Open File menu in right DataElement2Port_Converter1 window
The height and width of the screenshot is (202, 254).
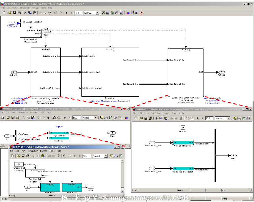135,113
